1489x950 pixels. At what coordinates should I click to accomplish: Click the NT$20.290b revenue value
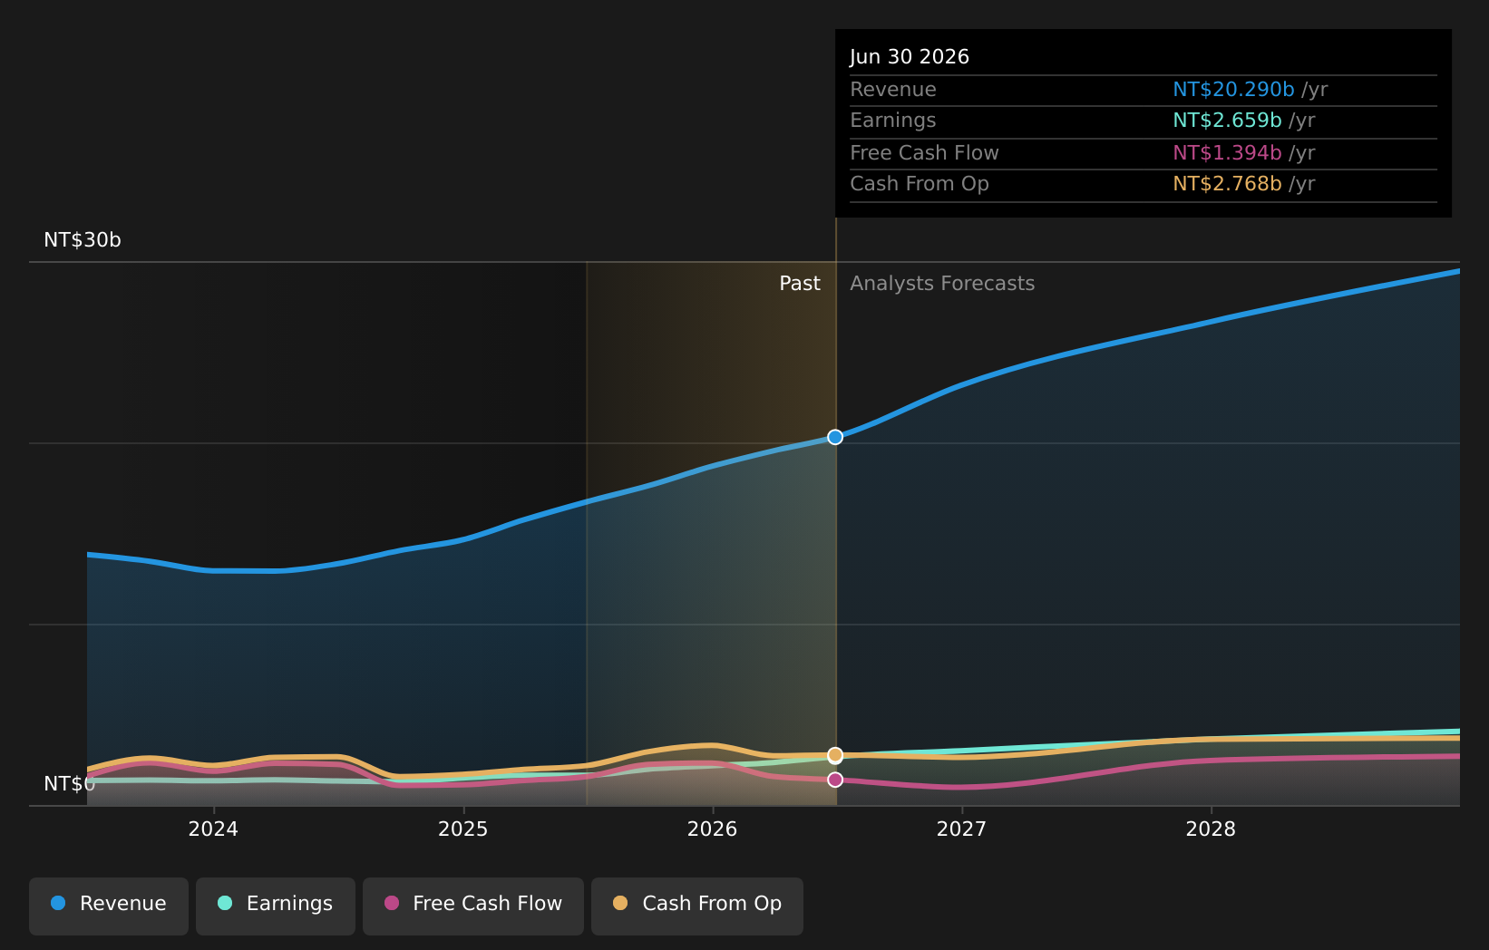(1233, 90)
